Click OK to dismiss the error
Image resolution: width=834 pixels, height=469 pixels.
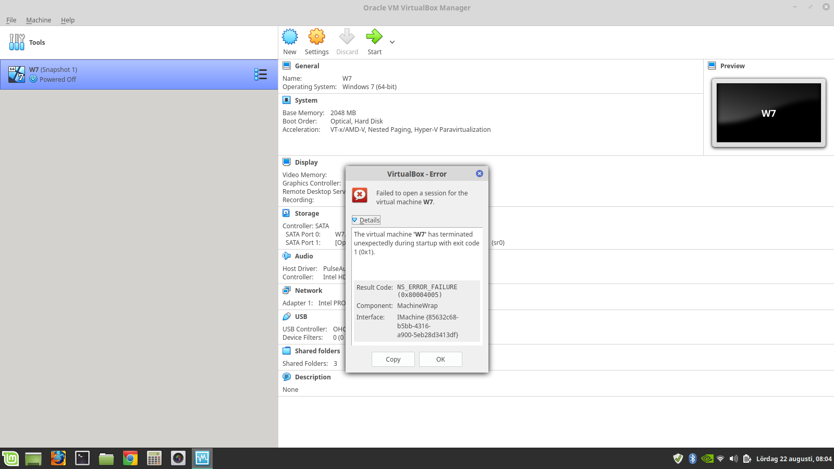[x=440, y=359]
